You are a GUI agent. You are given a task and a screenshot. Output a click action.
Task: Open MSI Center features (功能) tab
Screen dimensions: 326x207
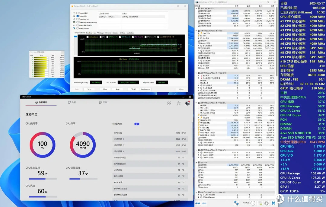72,102
